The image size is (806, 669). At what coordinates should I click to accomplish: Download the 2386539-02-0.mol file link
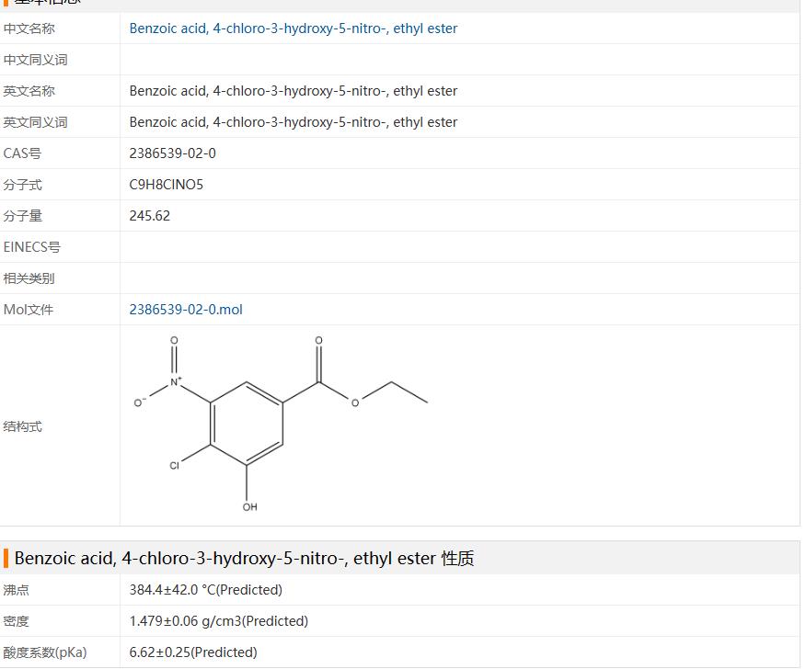(186, 310)
